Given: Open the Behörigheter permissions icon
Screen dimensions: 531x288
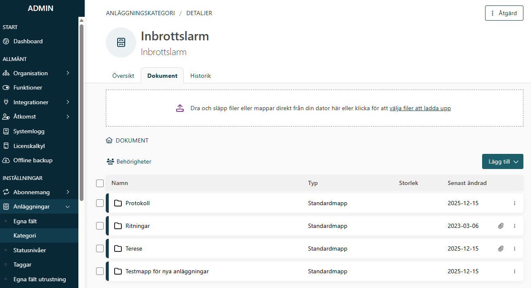Looking at the screenshot, I should [x=110, y=161].
